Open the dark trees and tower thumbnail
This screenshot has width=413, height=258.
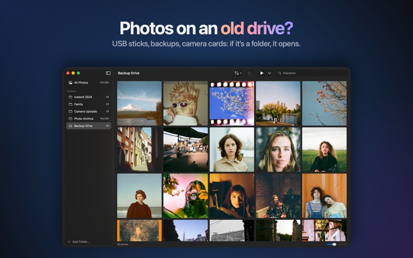point(278,230)
